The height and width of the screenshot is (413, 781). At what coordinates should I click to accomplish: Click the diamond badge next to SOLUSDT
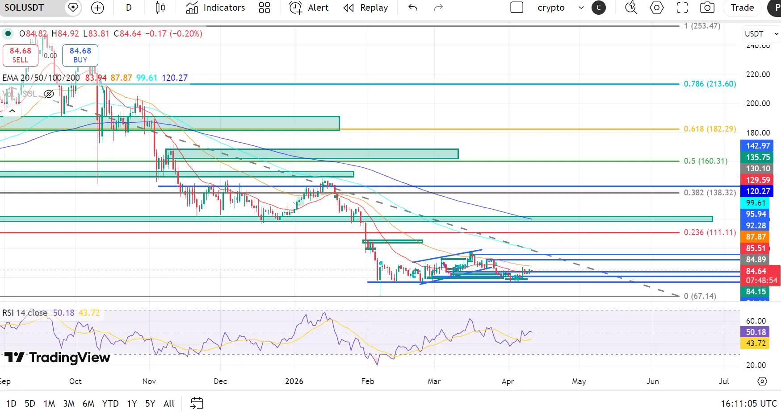73,8
